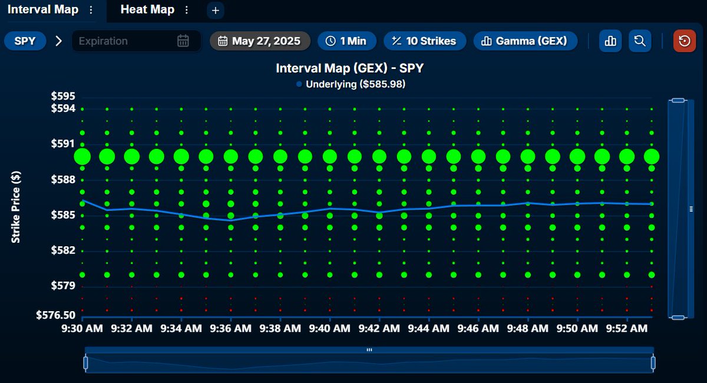707x383 pixels.
Task: Open the expiration calendar picker icon
Action: 183,41
